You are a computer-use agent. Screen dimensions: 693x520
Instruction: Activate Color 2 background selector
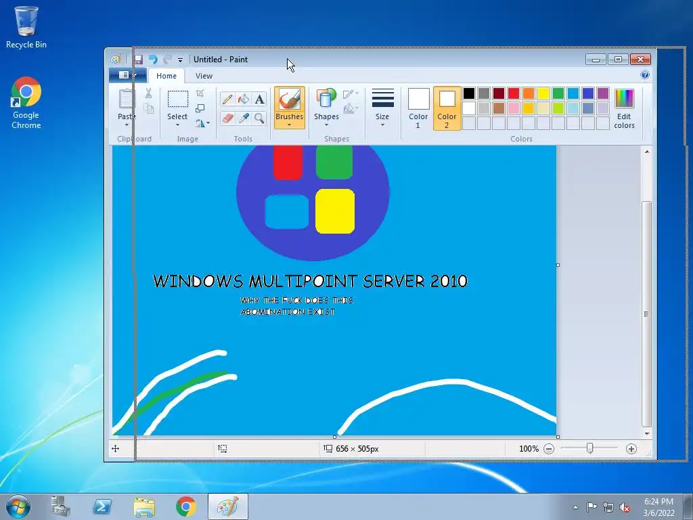click(x=447, y=108)
